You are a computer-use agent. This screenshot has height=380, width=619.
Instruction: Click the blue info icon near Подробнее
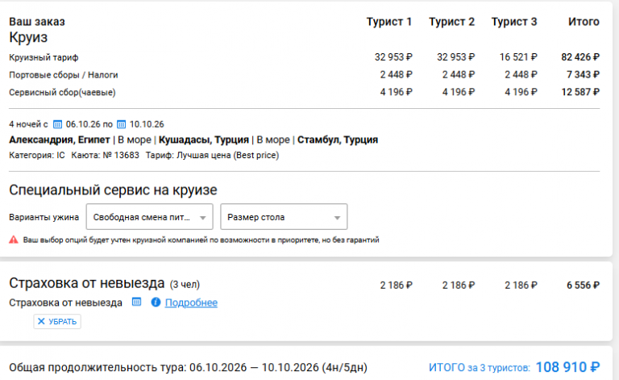point(156,303)
